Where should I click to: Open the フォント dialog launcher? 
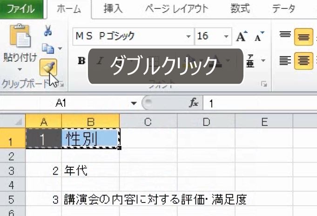point(264,84)
